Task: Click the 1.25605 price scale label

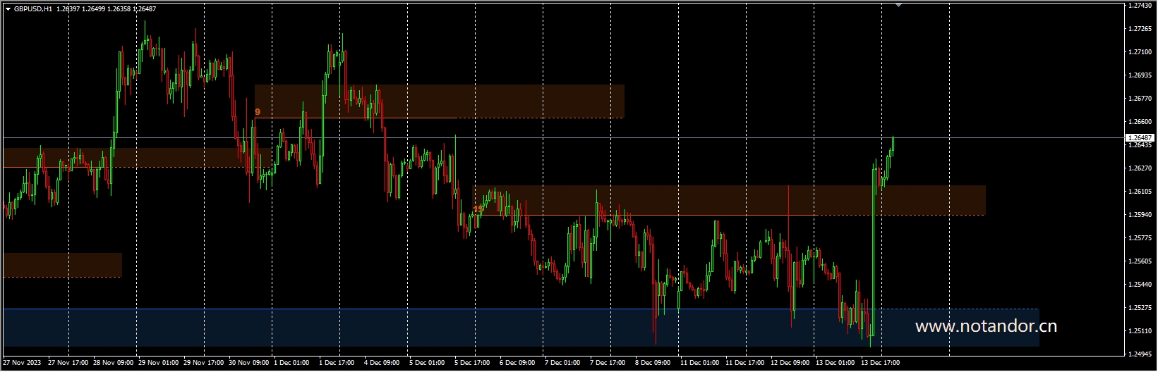Action: [1140, 261]
